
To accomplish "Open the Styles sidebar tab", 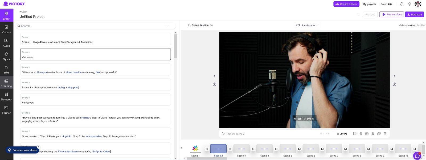I will [6, 56].
